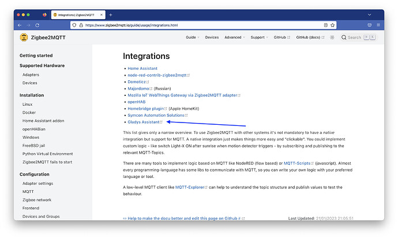Bookmark this page with the star icon
This screenshot has height=238, width=398.
pos(332,25)
